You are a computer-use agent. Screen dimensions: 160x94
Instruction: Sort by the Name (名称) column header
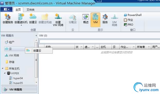[x=59, y=47]
